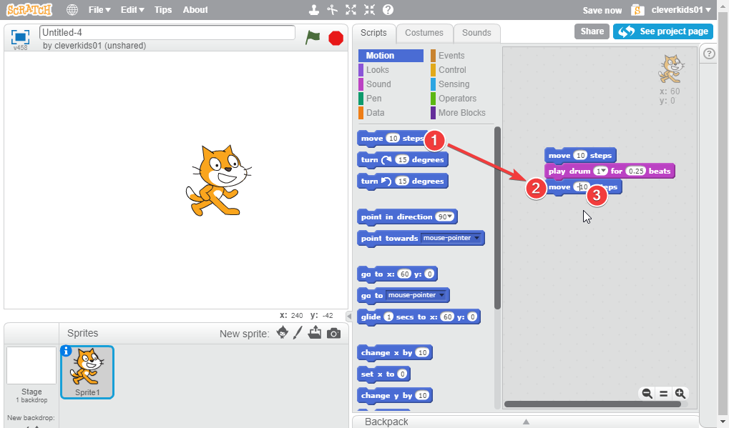Click the block palette vertical scrollbar
Screen dimensions: 729x428
497,218
